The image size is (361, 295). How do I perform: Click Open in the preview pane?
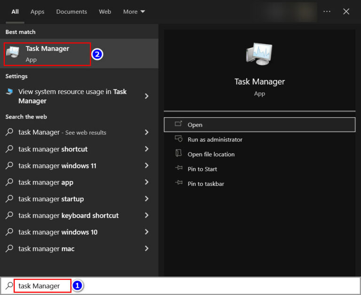(259, 125)
